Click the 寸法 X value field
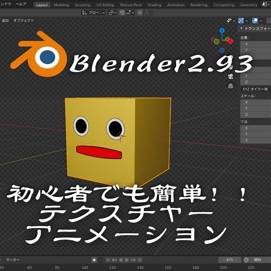 click(x=255, y=128)
